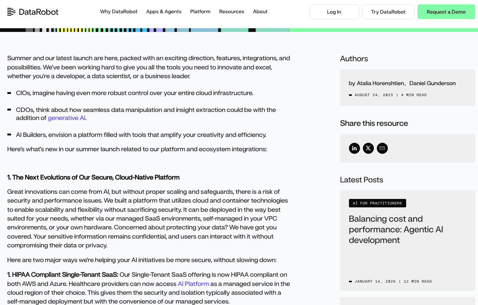Expand the About navigation menu
Viewport: 478px width, 305px height.
[x=260, y=12]
